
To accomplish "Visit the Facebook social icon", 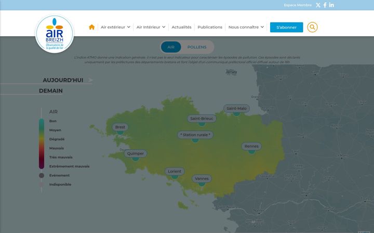I will coord(325,5).
